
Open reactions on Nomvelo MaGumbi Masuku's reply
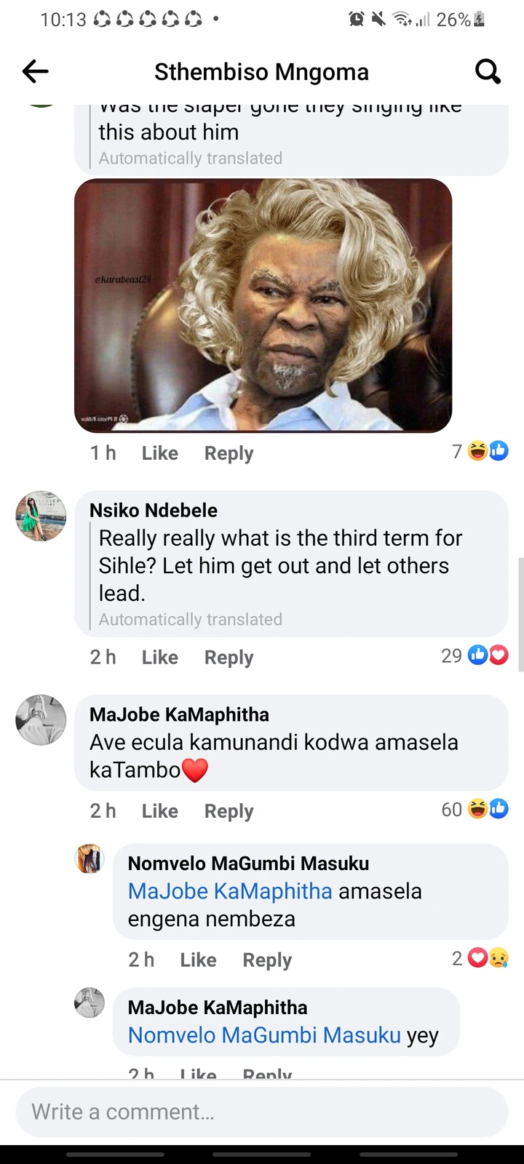click(x=480, y=959)
